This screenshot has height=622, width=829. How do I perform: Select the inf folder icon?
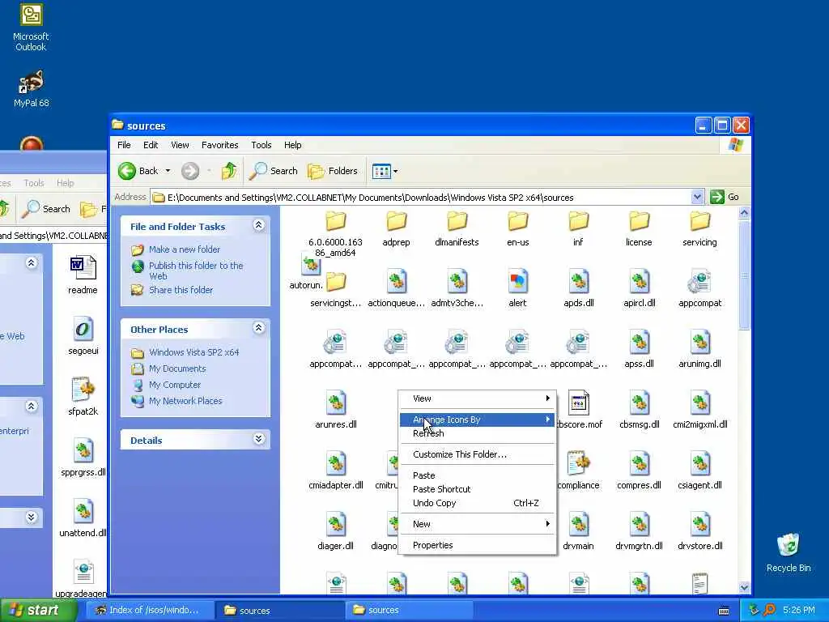point(578,221)
